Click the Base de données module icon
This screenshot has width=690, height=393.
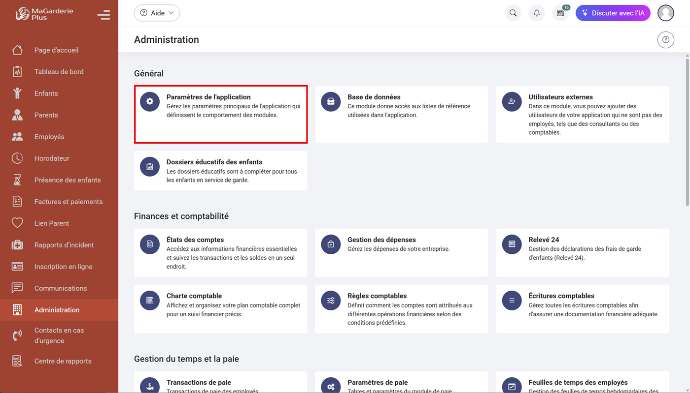tap(330, 101)
